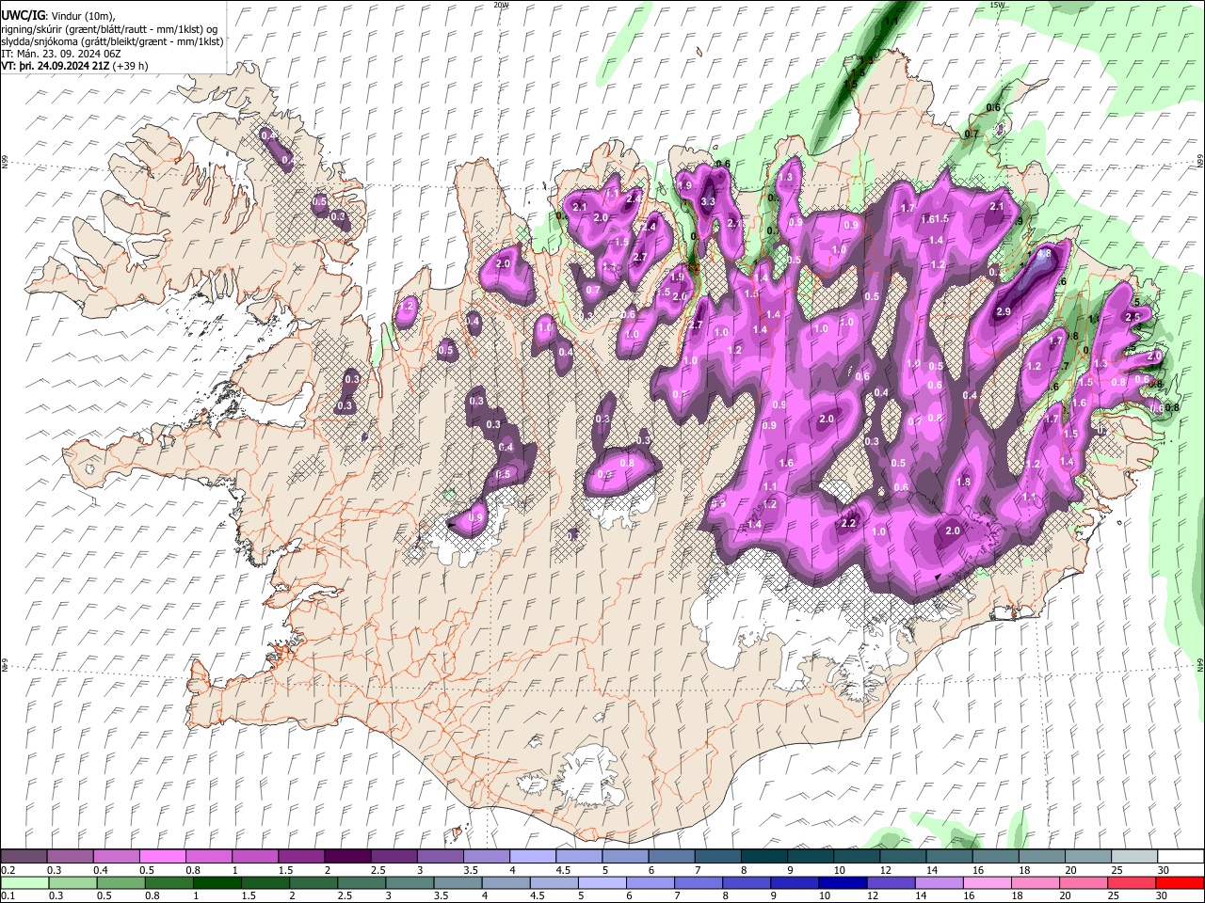The image size is (1205, 903).
Task: Select the upper-row dark teal swatch between 8 and 9
Action: (764, 857)
